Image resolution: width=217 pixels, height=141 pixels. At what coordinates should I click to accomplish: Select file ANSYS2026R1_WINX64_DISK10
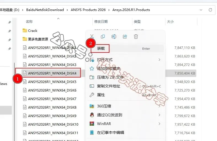53,125
